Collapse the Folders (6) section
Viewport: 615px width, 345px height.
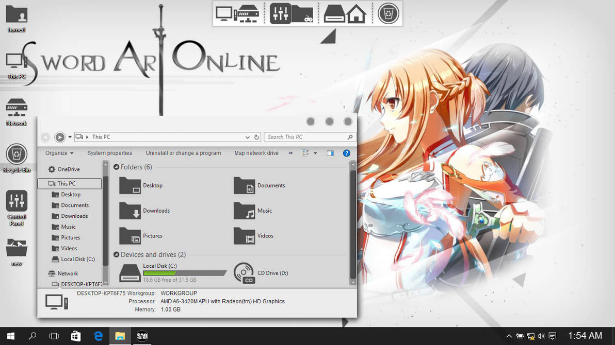tap(116, 167)
